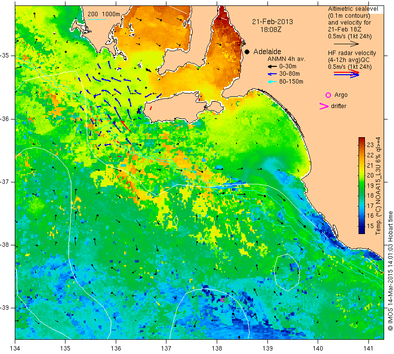
Task: Click the magenta Argo circle in the legend
Action: pos(328,95)
